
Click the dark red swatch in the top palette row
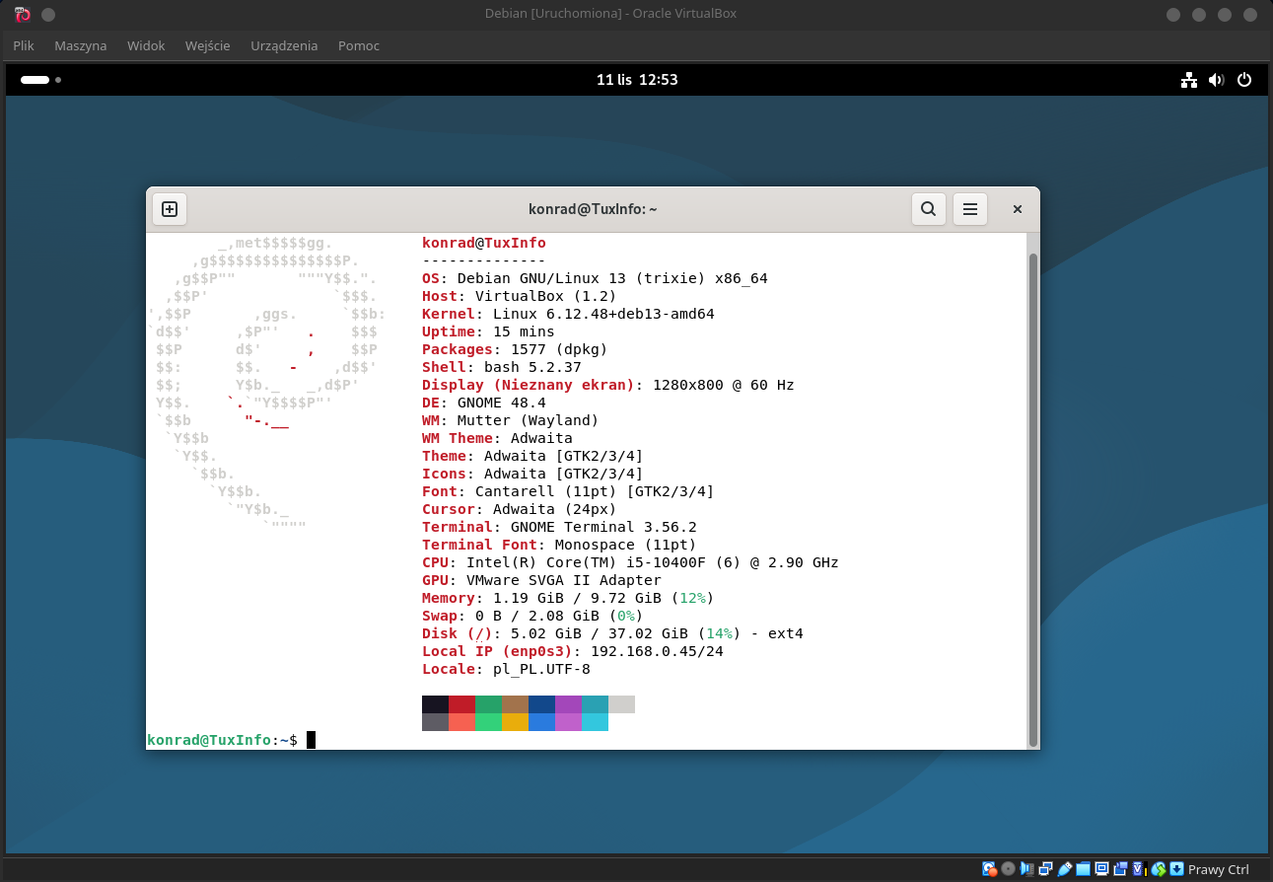tap(461, 704)
